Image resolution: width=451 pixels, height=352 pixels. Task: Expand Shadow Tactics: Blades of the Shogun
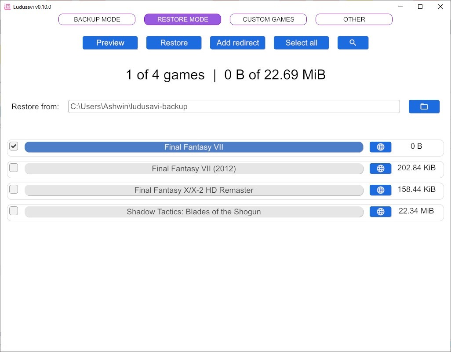pos(194,212)
